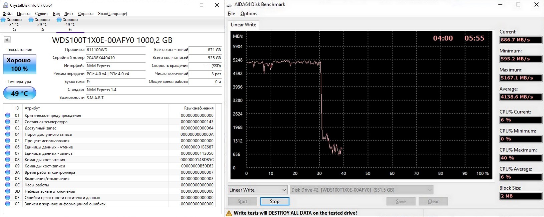Switch to the Linear Write tab
Image resolution: width=544 pixels, height=217 pixels.
coord(244,25)
